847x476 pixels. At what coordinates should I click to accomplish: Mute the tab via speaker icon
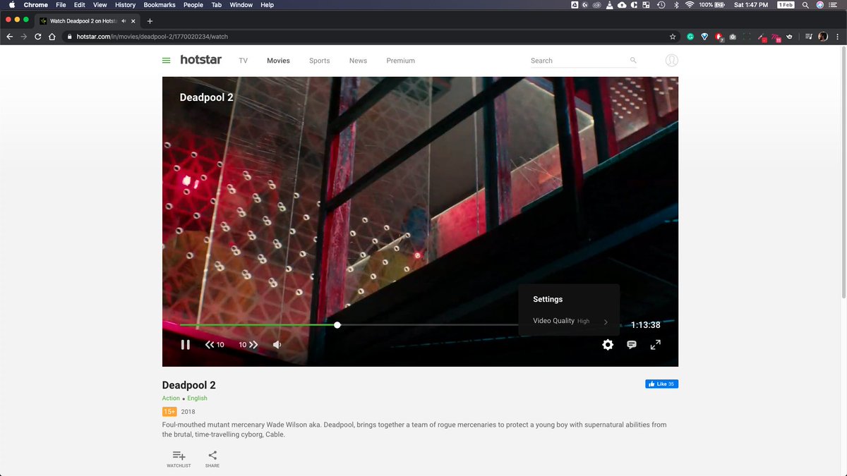pyautogui.click(x=124, y=21)
